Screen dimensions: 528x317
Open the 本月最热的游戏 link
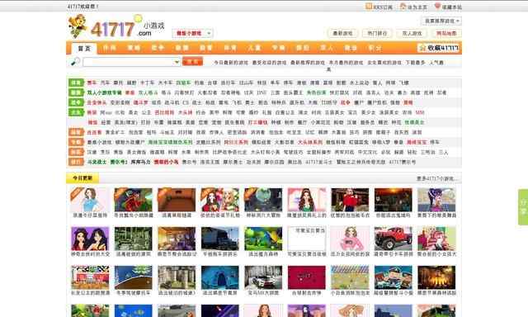point(346,63)
